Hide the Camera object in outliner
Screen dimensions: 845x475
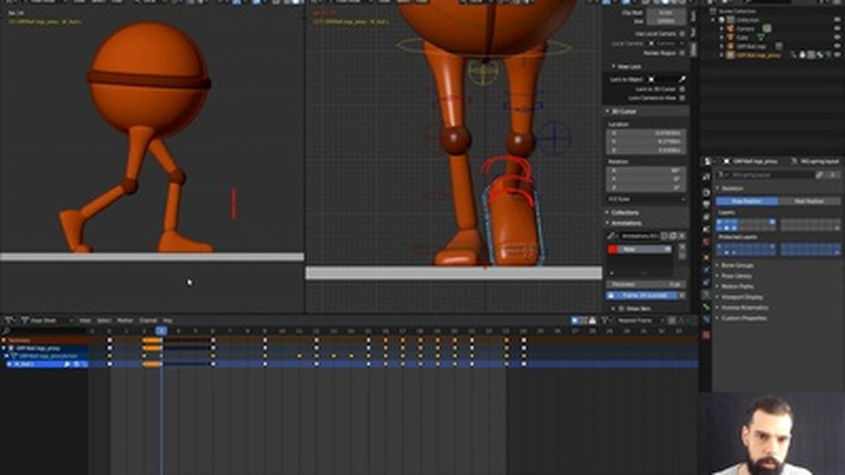coord(838,29)
